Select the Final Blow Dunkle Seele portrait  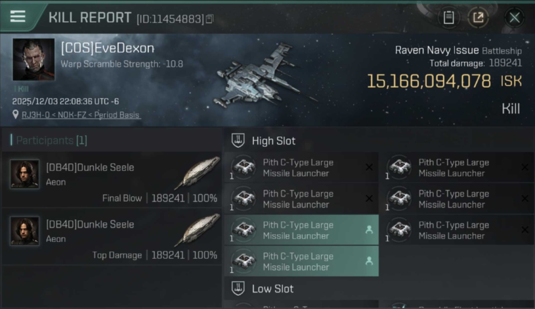point(25,174)
